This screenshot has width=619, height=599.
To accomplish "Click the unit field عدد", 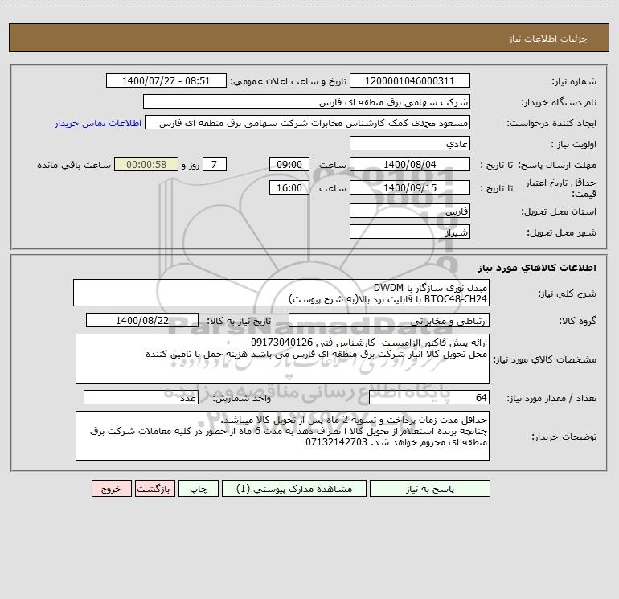I will [141, 397].
